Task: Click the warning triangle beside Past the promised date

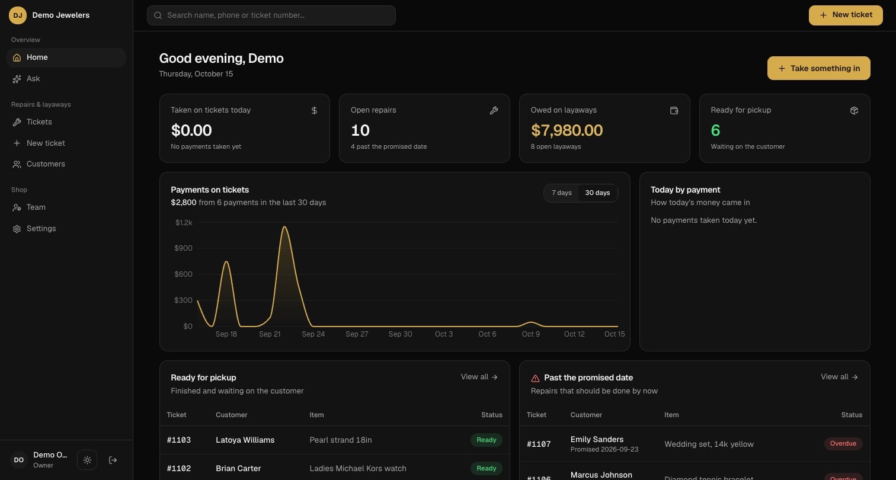Action: coord(535,378)
